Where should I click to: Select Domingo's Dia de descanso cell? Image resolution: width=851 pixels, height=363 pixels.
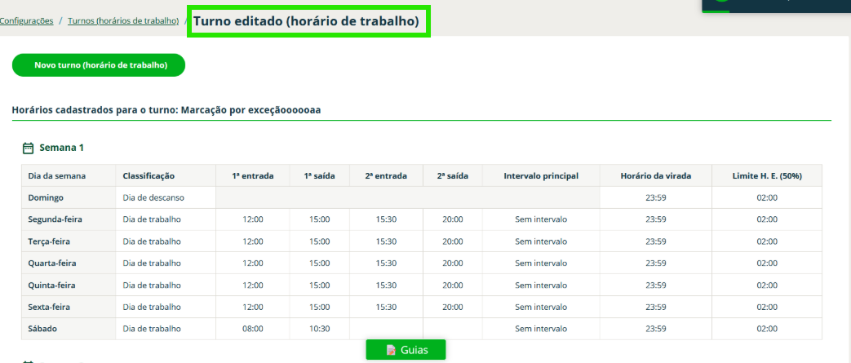[153, 197]
